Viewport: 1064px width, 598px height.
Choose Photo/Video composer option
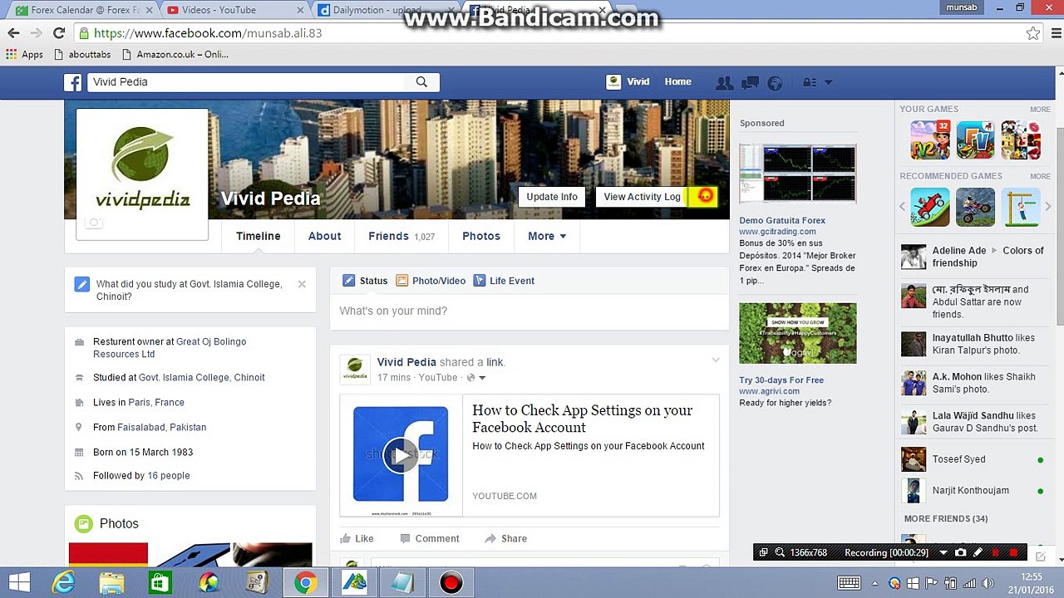[431, 281]
